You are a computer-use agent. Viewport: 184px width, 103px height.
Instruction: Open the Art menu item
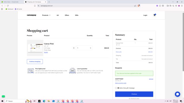[x=57, y=15]
